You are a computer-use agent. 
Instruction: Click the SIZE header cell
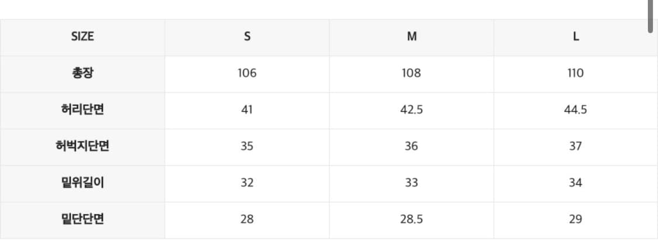[x=82, y=36]
